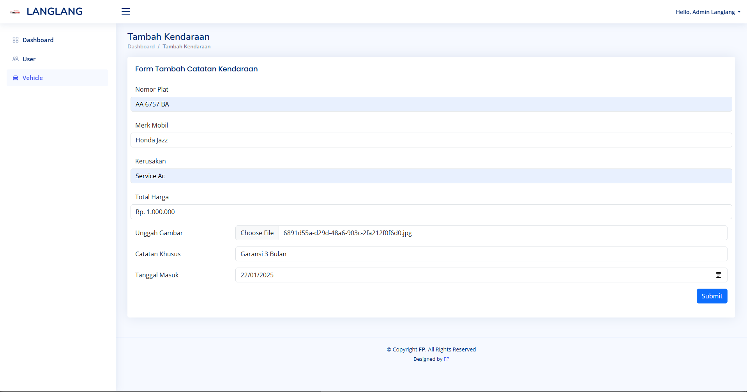Viewport: 747px width, 392px height.
Task: Toggle the hamburger sidebar menu icon
Action: point(125,12)
